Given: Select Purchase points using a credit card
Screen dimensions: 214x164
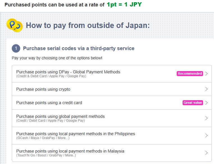Looking at the screenshot, I should 112,103.
